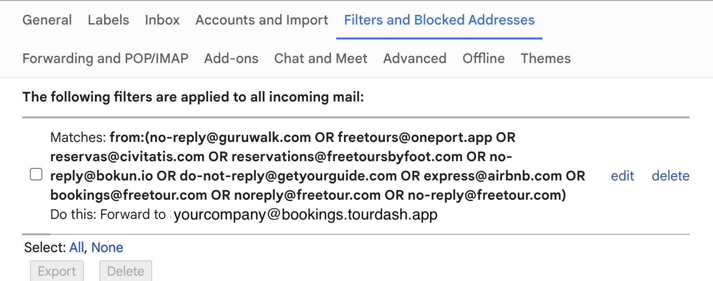Click the delete link beside the filter
The image size is (713, 281).
[671, 176]
